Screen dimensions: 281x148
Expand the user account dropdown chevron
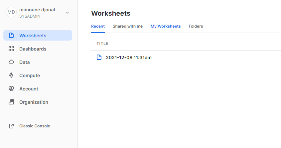[x=67, y=13]
